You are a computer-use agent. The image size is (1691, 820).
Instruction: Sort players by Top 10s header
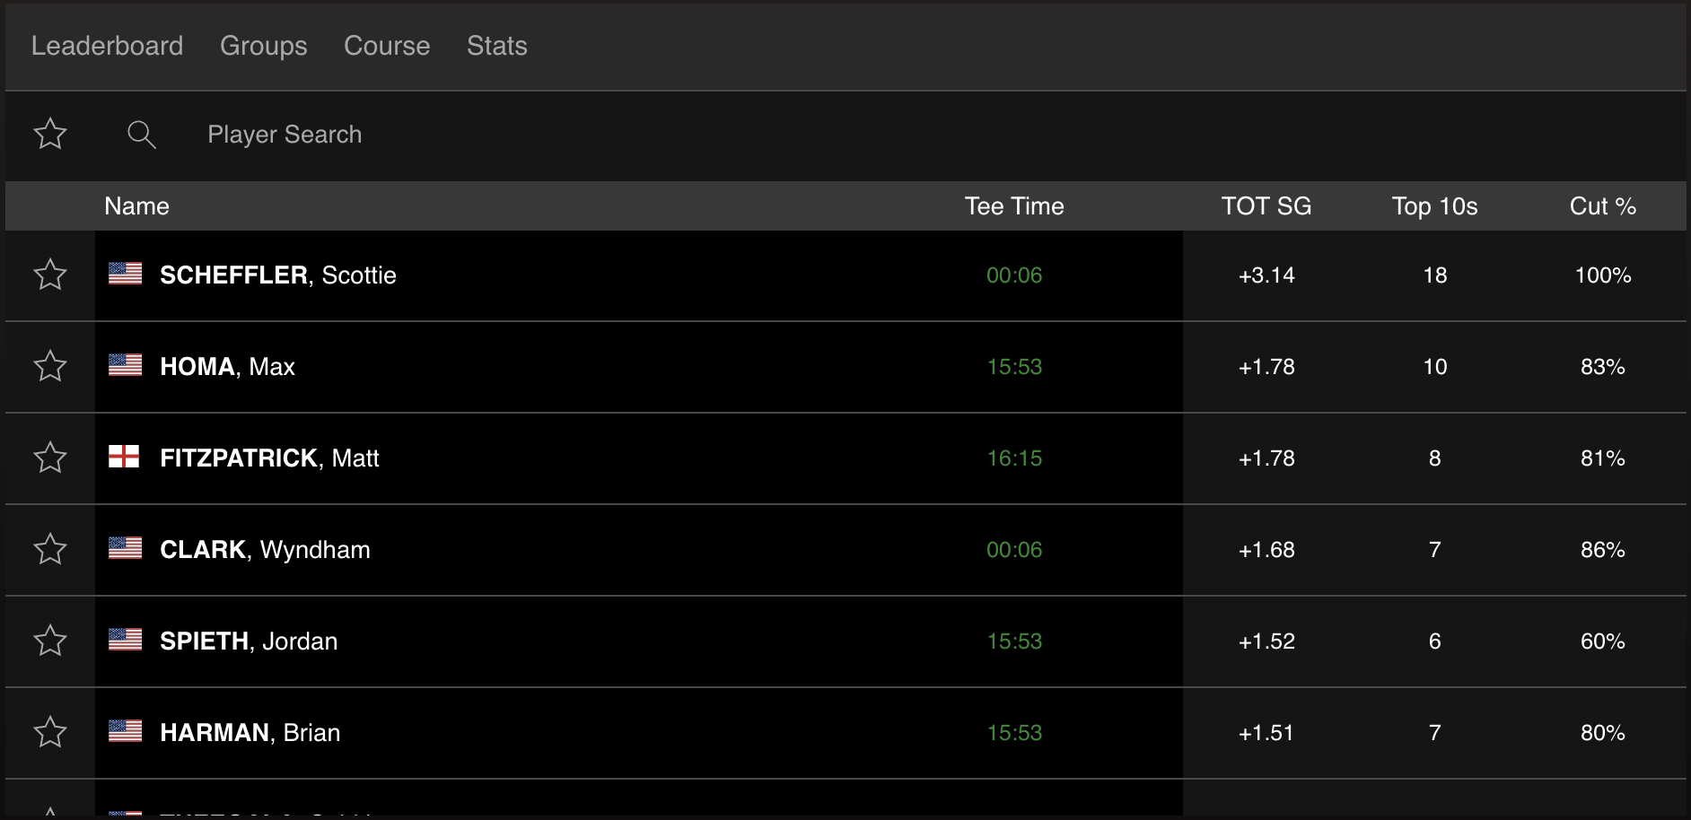coord(1434,206)
